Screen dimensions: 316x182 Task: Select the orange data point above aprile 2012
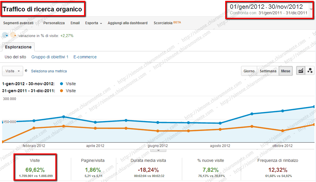pos(95,128)
